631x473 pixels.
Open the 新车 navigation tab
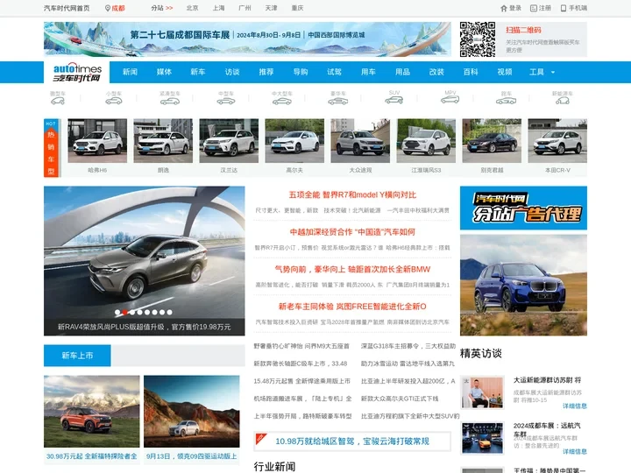tap(198, 72)
